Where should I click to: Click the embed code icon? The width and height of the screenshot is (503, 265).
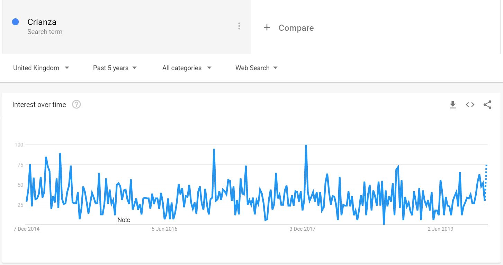tap(470, 105)
